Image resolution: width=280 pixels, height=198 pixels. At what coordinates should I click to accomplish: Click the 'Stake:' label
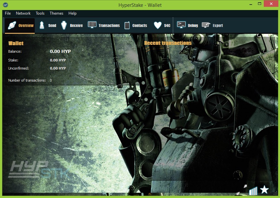(x=13, y=60)
